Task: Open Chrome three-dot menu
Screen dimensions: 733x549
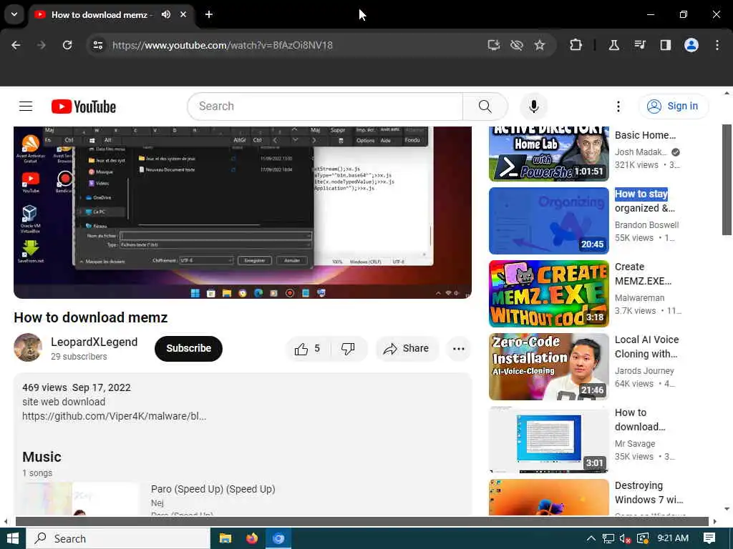Action: 717,45
